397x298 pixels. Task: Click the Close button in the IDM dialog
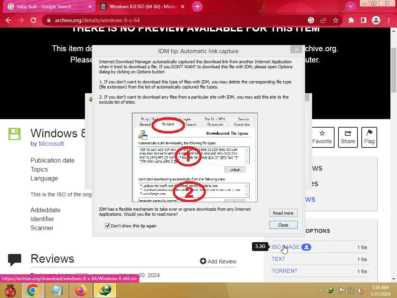(283, 225)
